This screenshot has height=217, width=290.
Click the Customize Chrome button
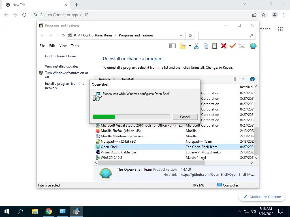pyautogui.click(x=262, y=197)
